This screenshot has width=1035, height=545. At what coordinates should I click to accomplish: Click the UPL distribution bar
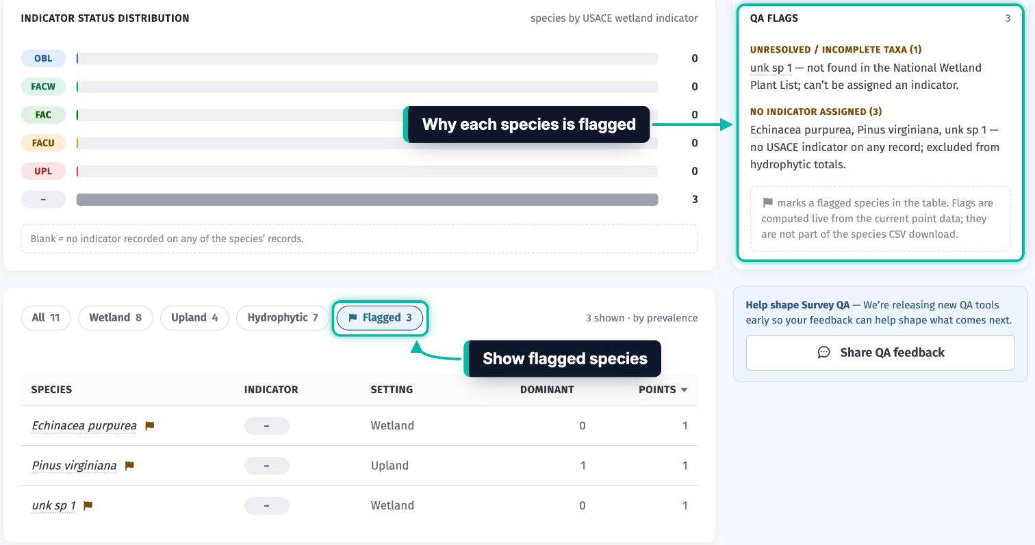pyautogui.click(x=367, y=171)
